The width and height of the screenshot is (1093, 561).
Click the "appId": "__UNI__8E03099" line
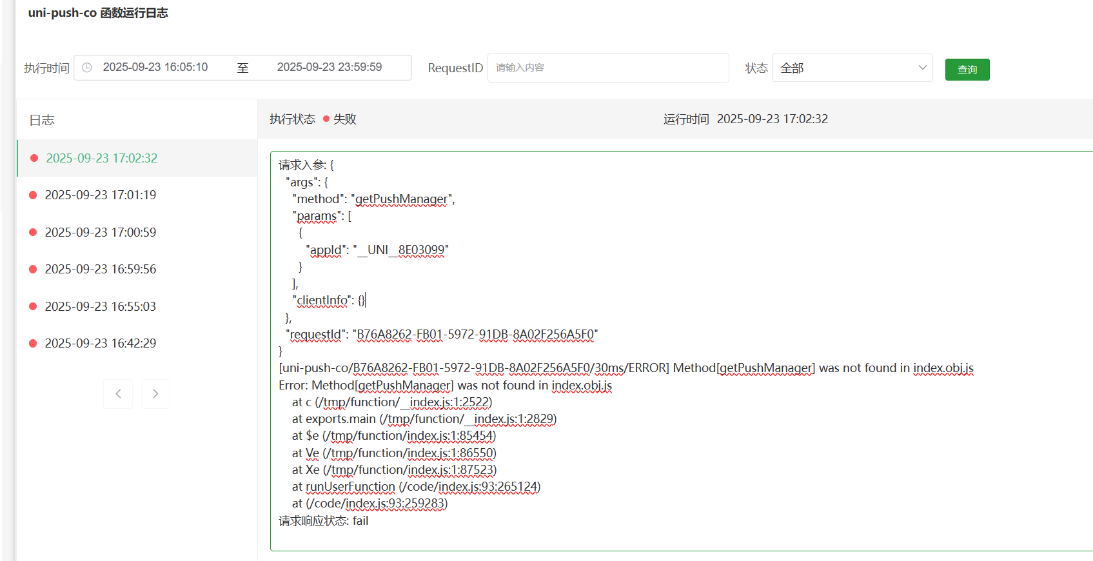tap(377, 250)
